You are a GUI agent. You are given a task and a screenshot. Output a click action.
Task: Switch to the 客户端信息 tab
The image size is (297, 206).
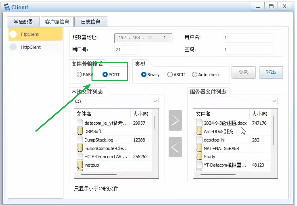57,22
